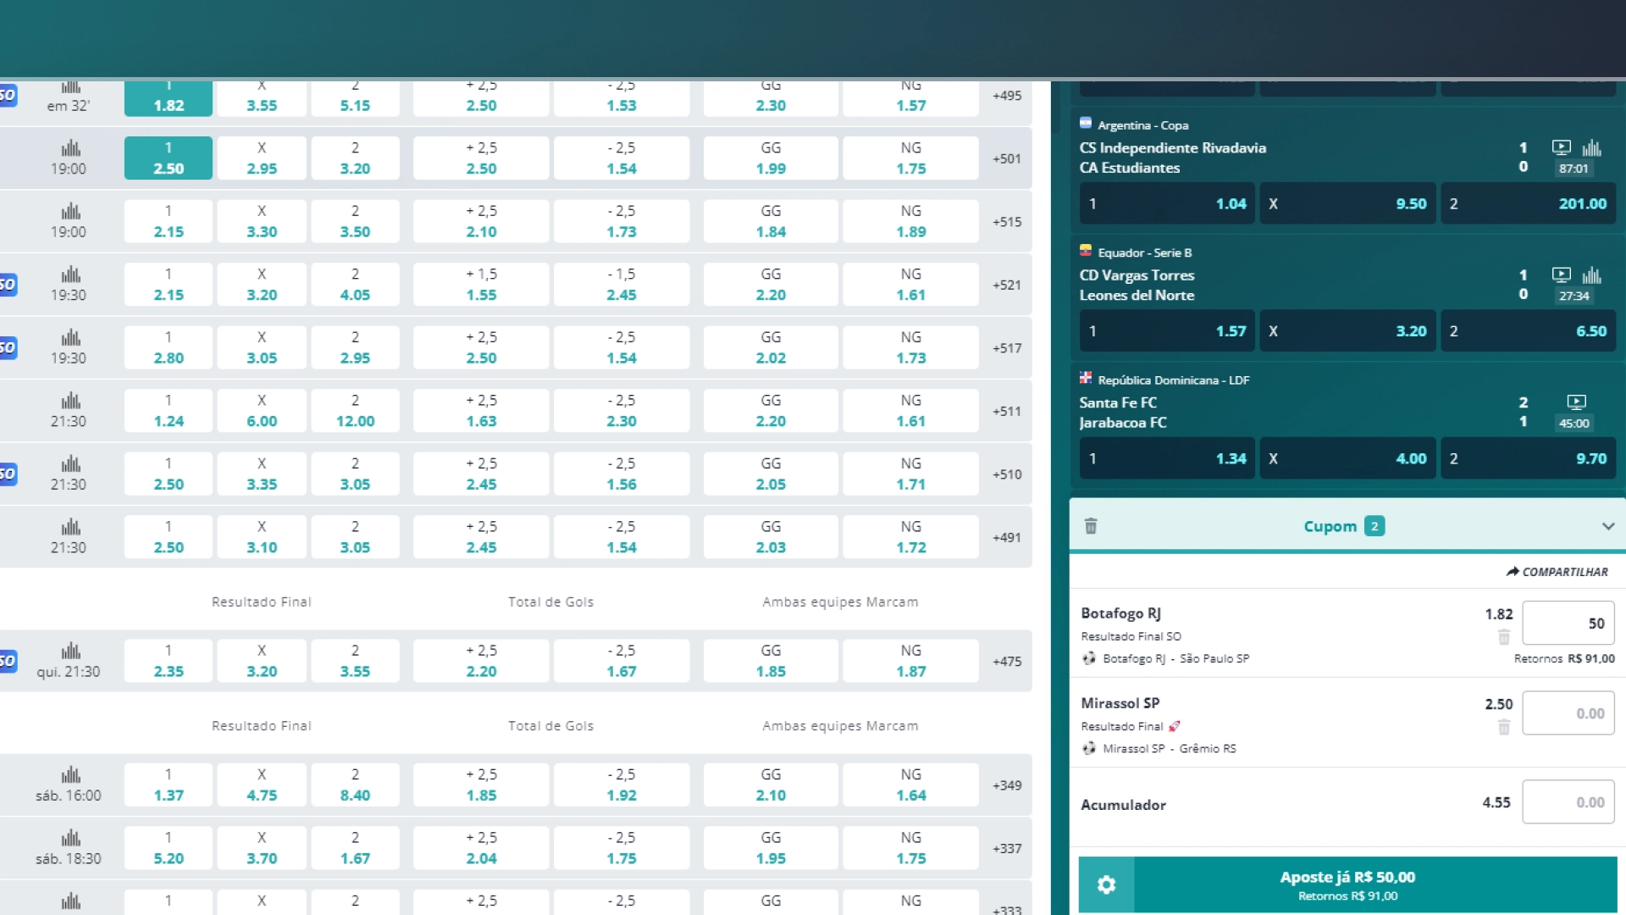Select away odds 4.05 for the 19:30 match
This screenshot has width=1626, height=915.
tap(355, 285)
